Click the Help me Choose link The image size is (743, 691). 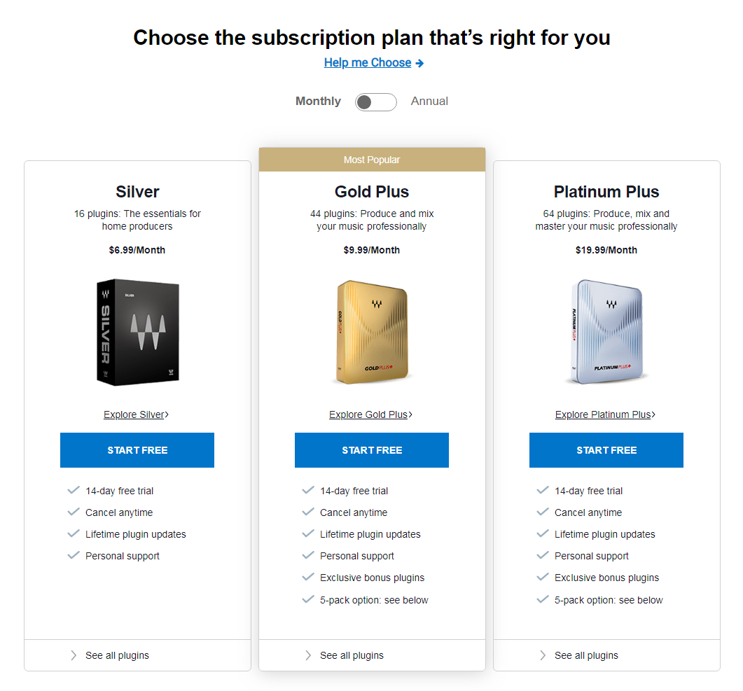(x=368, y=63)
